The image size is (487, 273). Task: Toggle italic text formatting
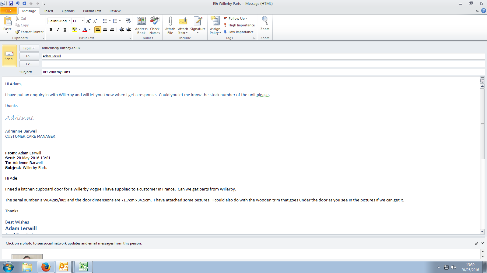[x=58, y=30]
